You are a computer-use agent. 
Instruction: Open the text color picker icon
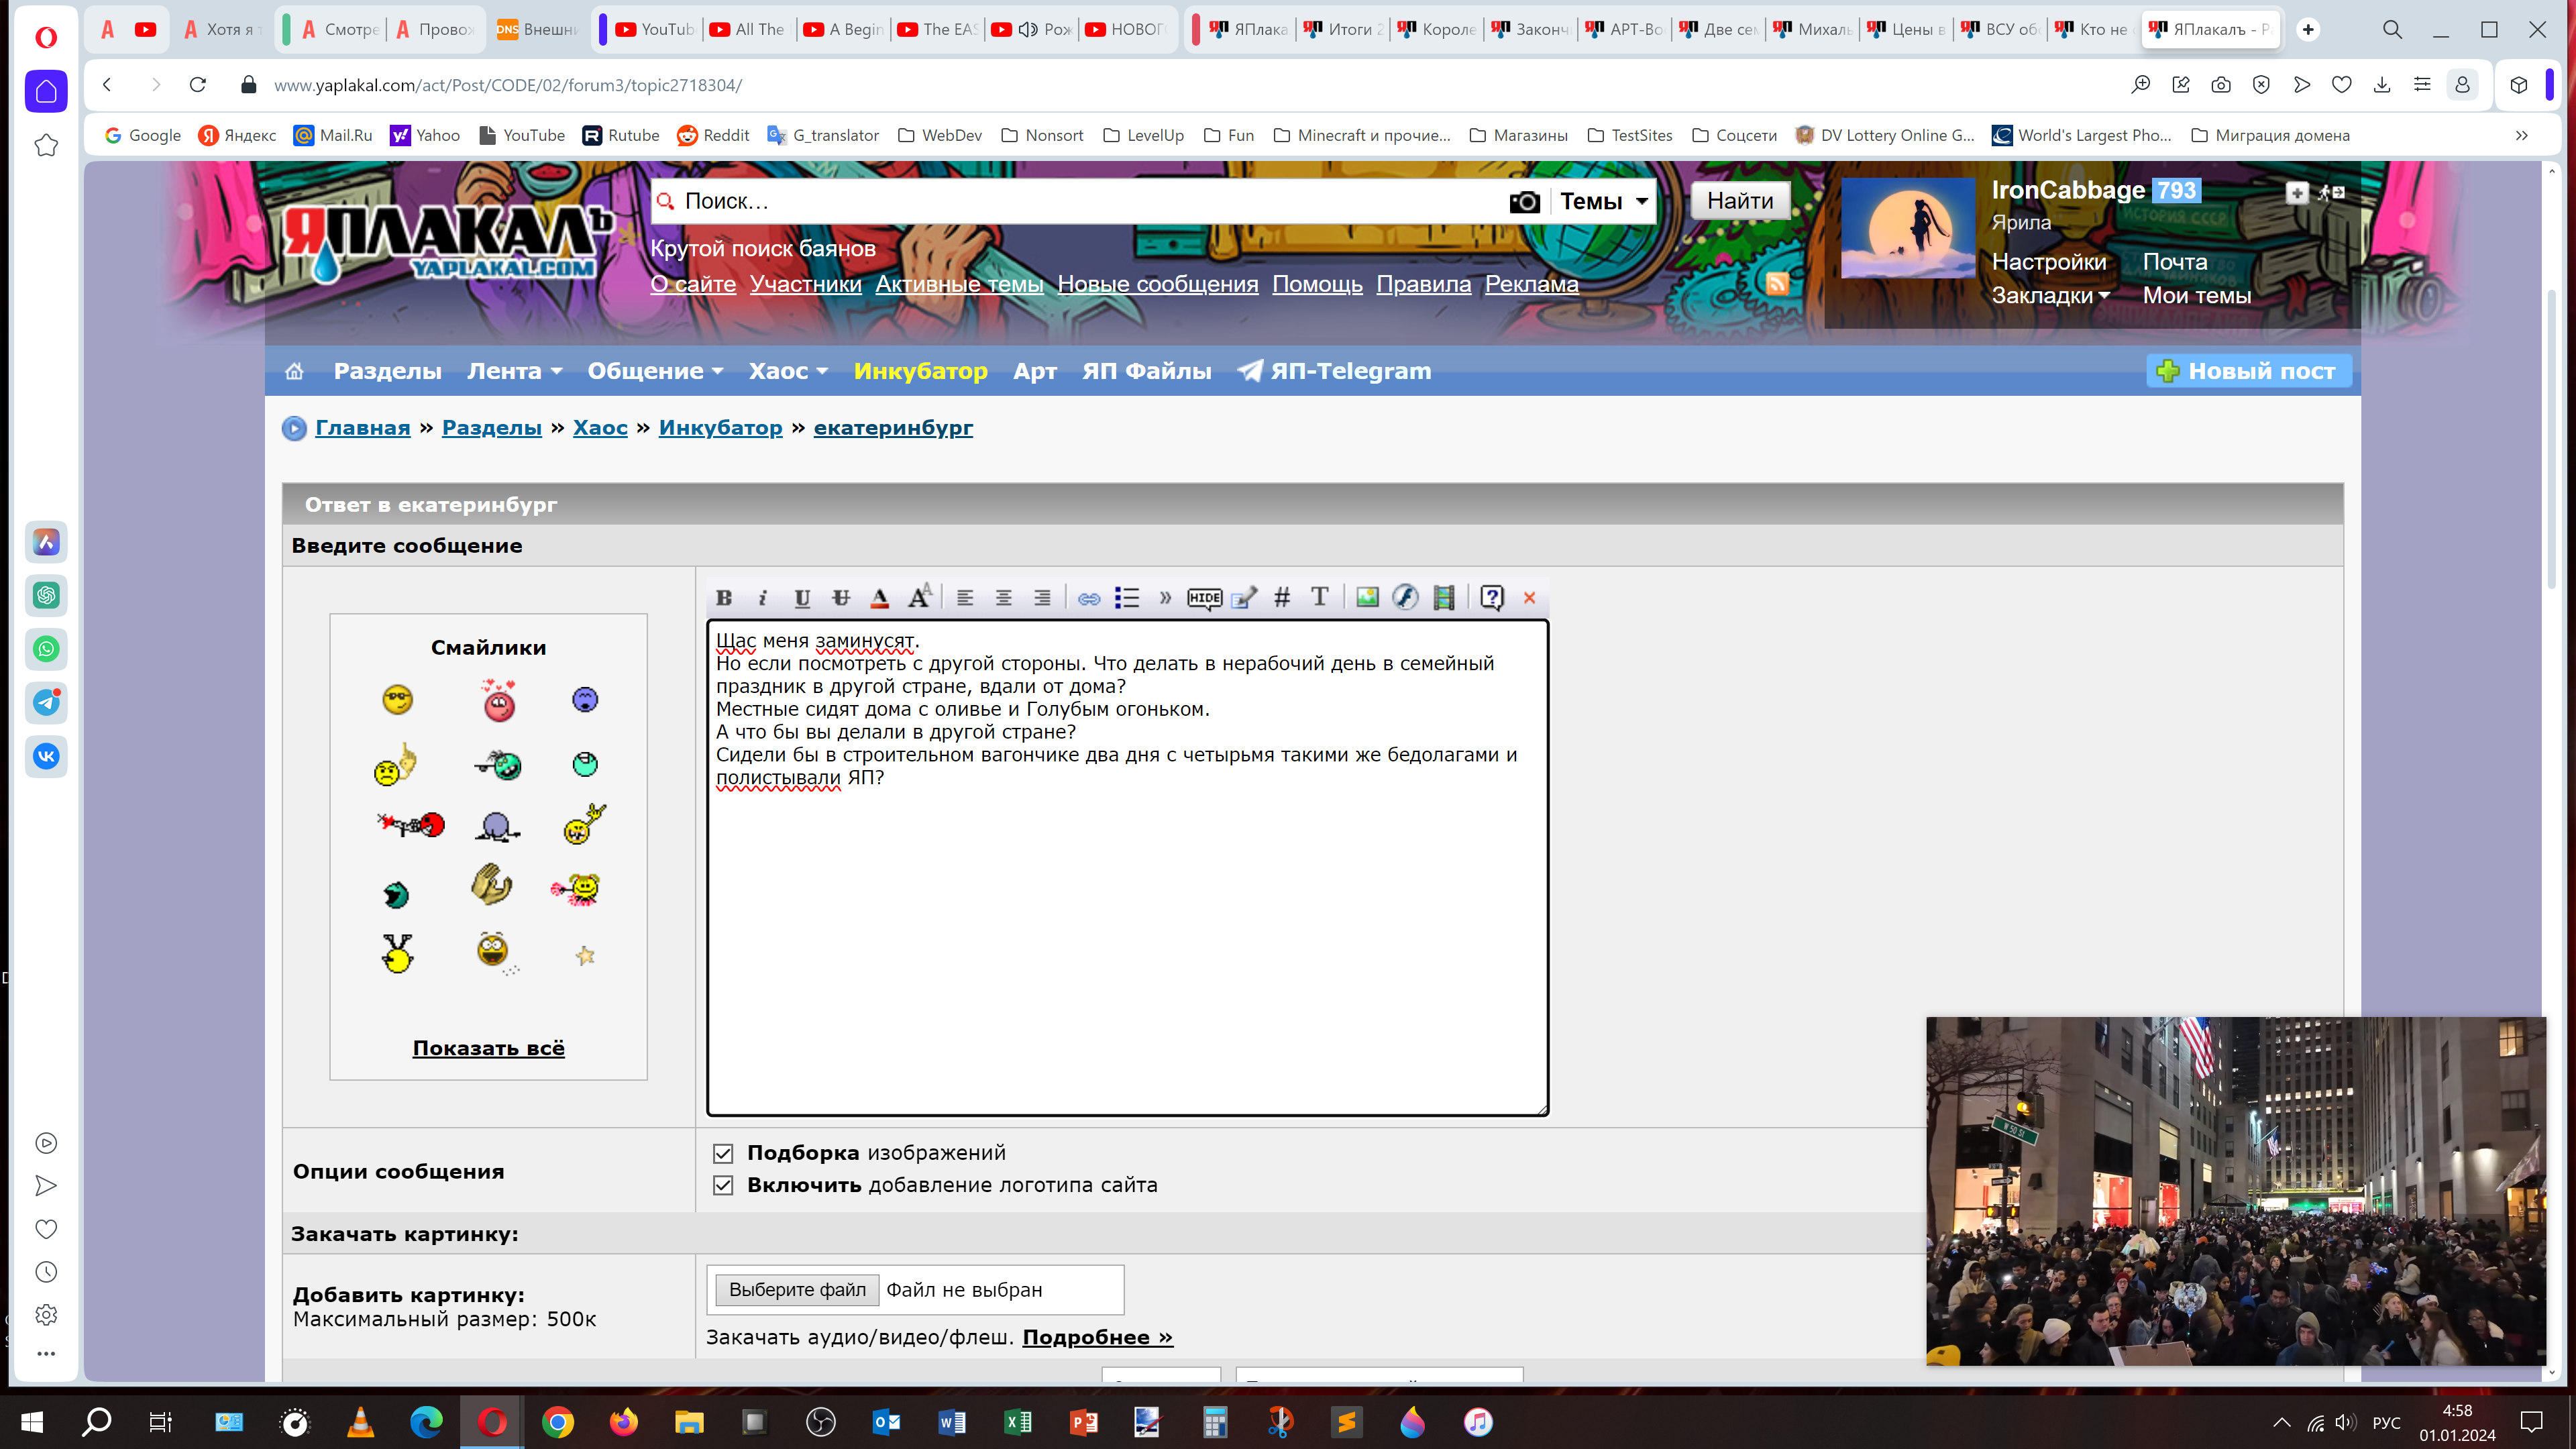click(x=879, y=598)
